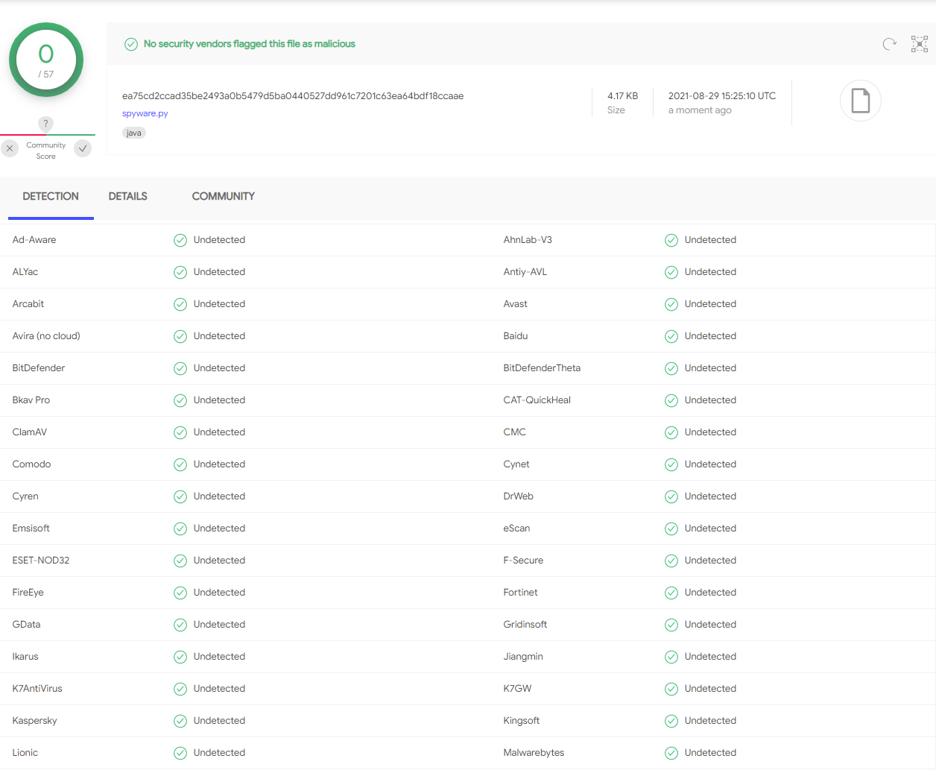The image size is (936, 770).
Task: Click the K7AntiVirus vendor name
Action: tap(37, 689)
